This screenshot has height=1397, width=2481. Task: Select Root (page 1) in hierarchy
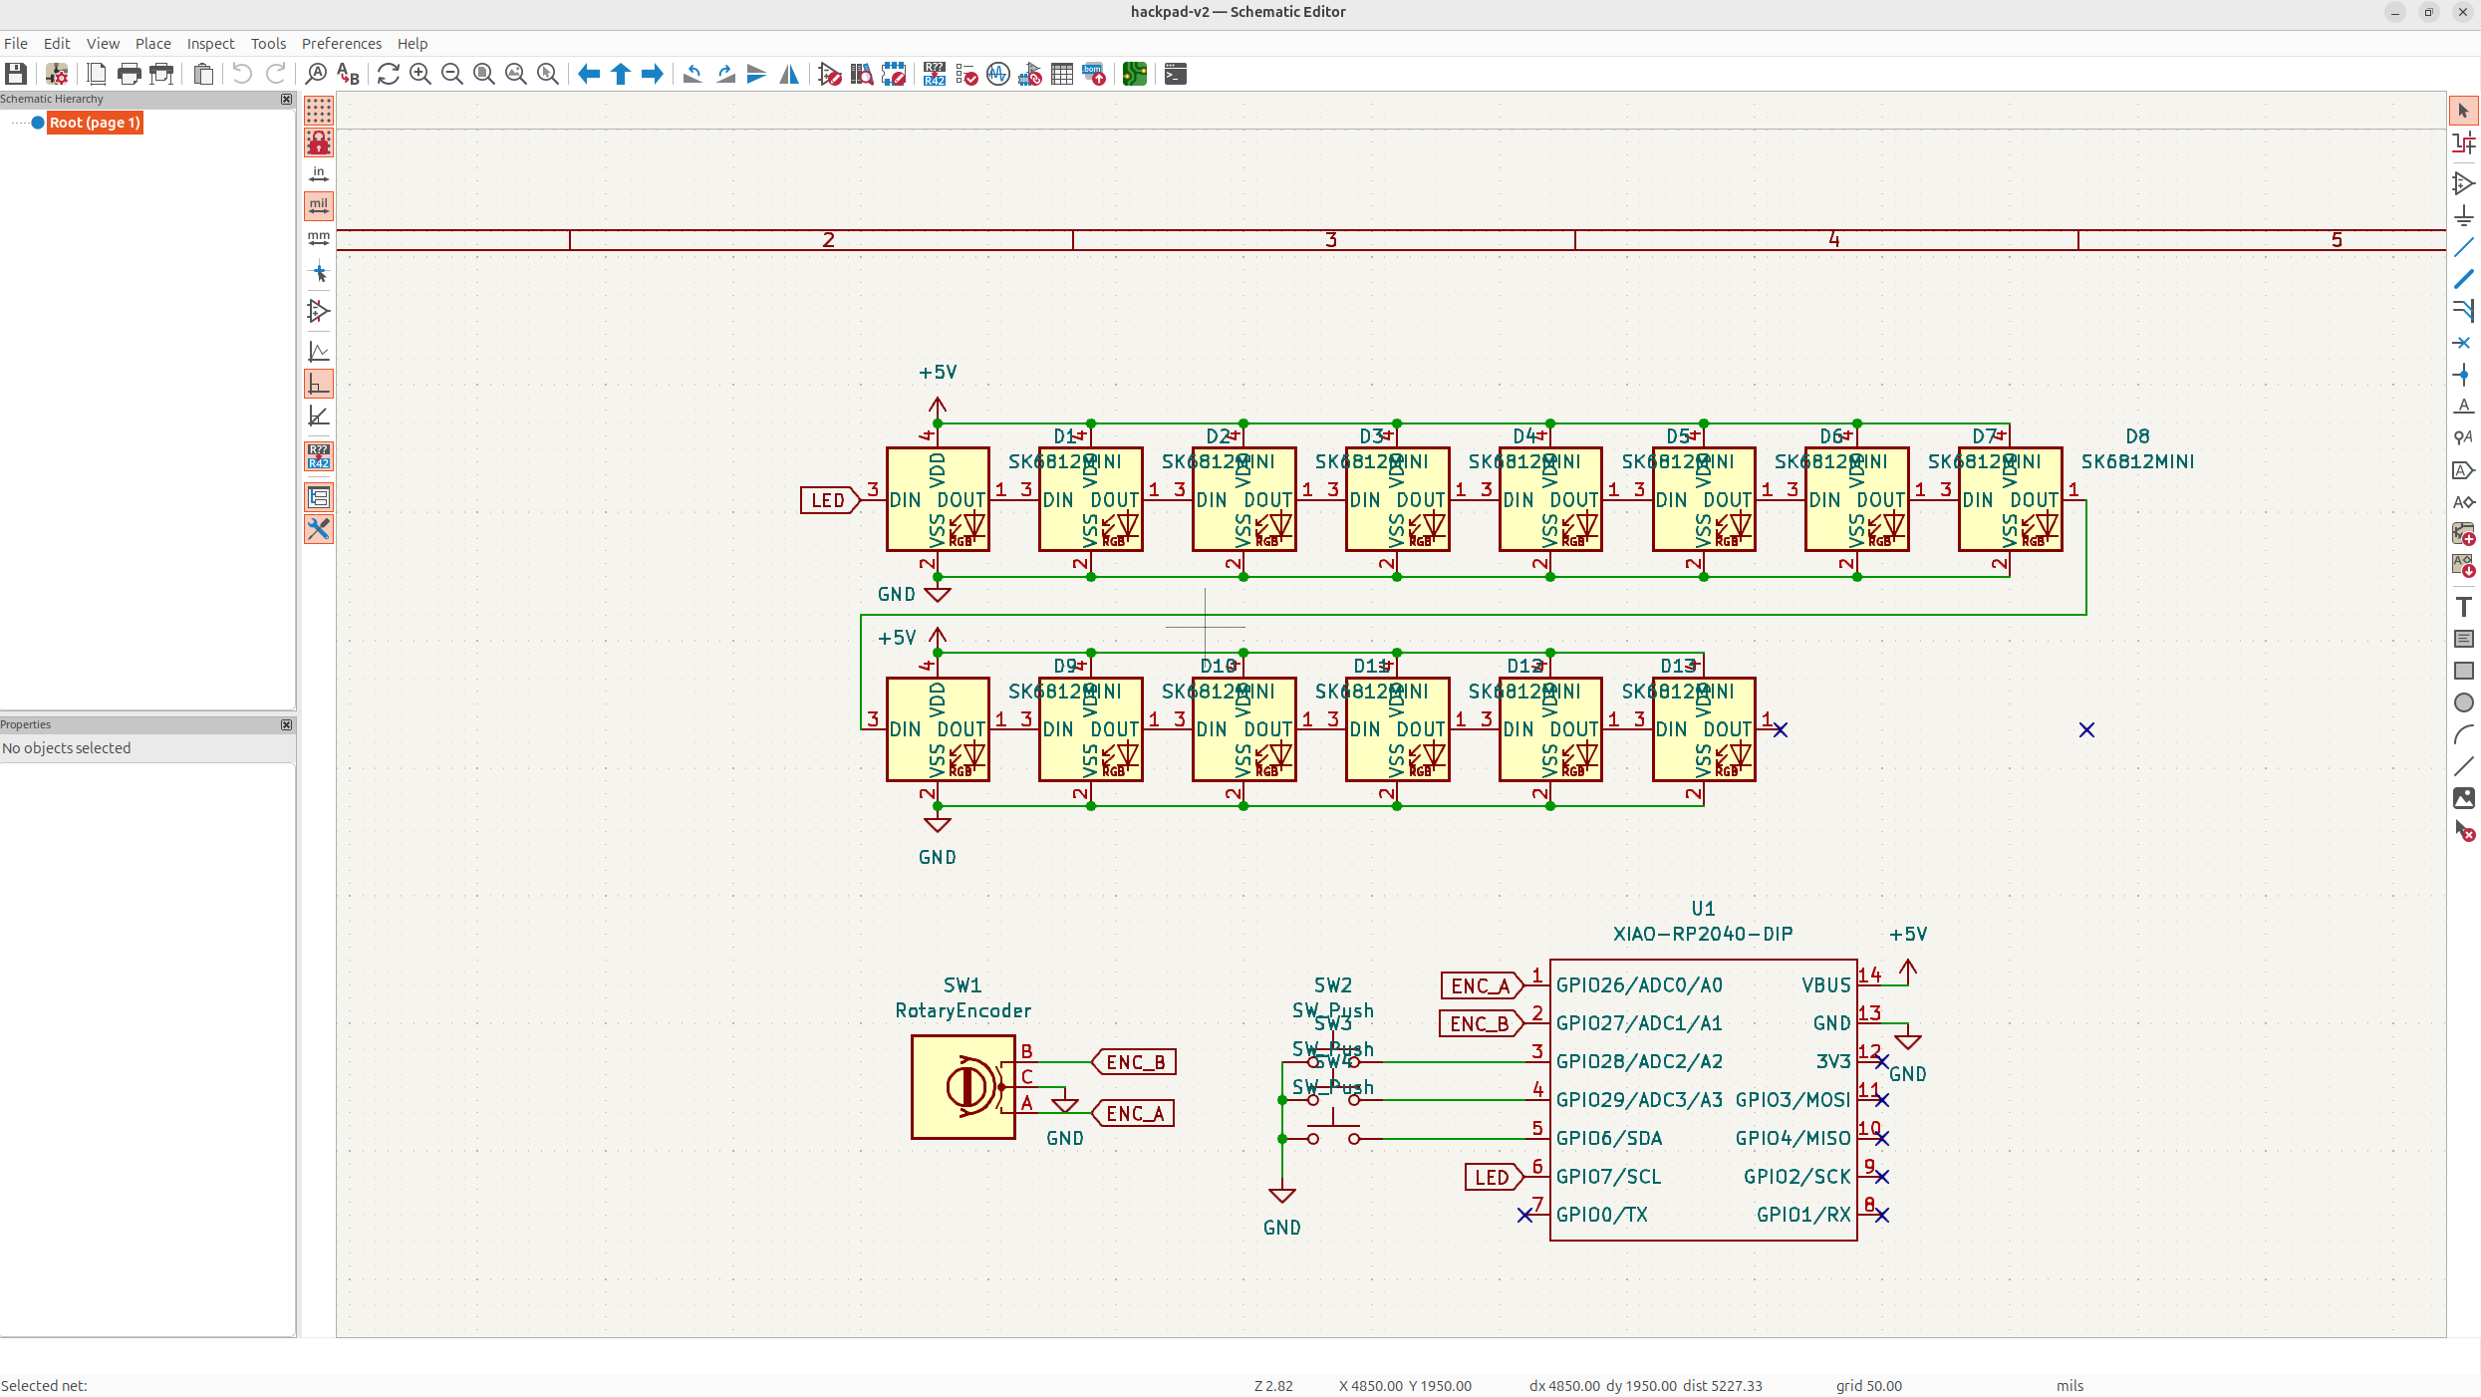[95, 123]
